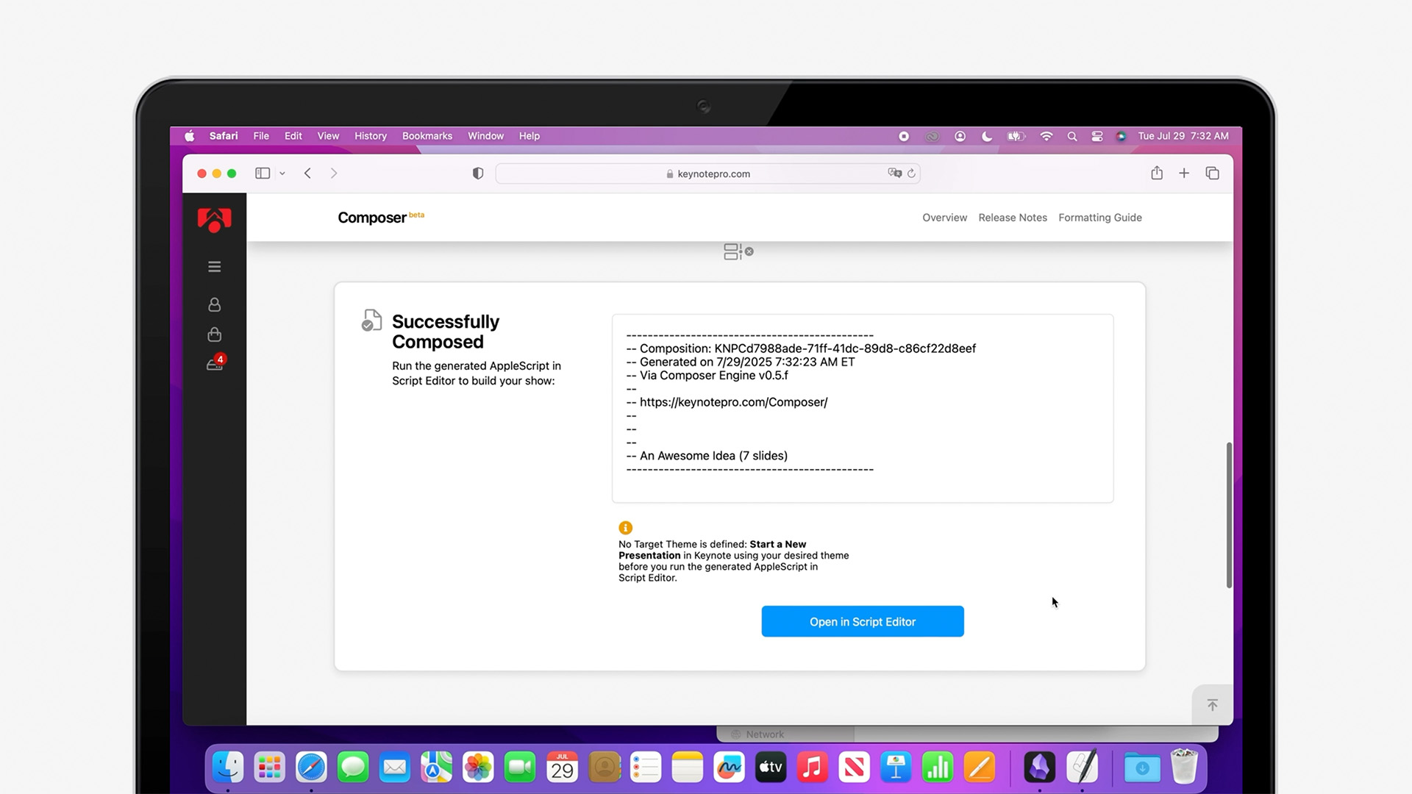Toggle dark mode via the moon menu bar icon

(x=987, y=136)
